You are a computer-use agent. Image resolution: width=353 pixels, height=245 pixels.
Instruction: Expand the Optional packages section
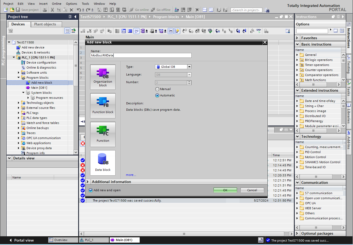[297, 234]
